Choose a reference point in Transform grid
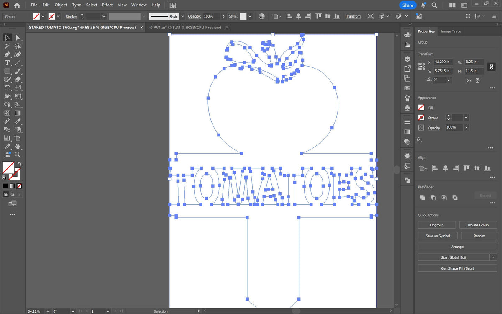Image resolution: width=502 pixels, height=314 pixels. (x=421, y=67)
